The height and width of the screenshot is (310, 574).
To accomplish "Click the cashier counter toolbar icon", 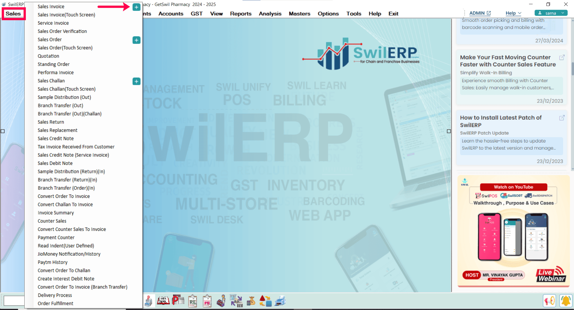I will [221, 301].
